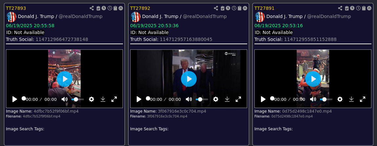Click the TT27891 post ID
Viewport: 377px width, 146px height.
[265, 9]
